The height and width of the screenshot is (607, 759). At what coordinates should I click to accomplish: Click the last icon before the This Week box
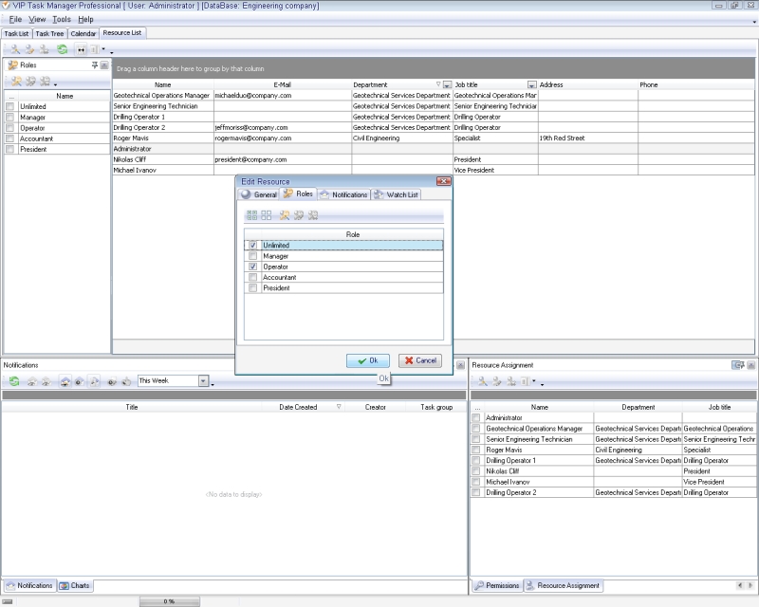coord(126,381)
